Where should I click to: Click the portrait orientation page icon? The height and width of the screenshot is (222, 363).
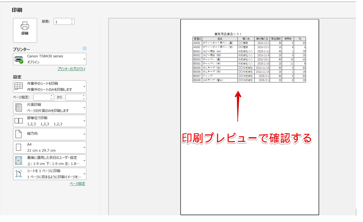pyautogui.click(x=18, y=134)
